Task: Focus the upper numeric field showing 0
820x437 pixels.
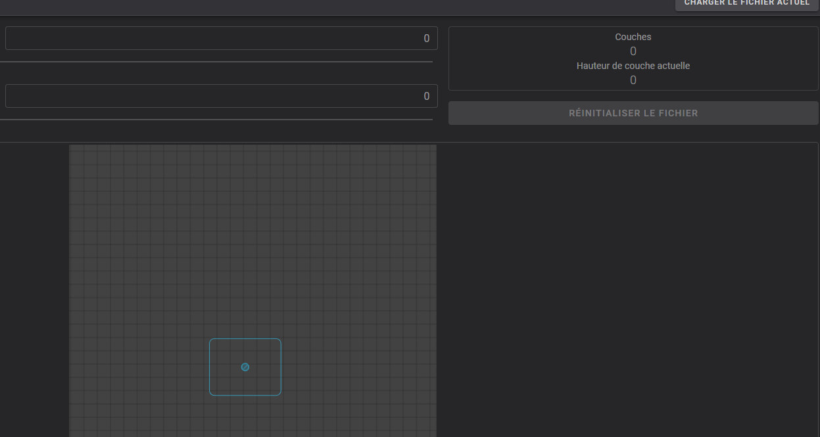Action: 222,38
